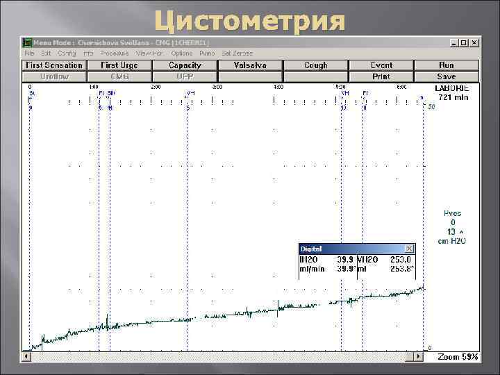The image size is (500, 375).
Task: Click the Pves channel label
Action: (x=452, y=213)
